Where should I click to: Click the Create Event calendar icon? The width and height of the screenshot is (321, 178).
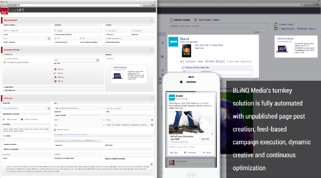pyautogui.click(x=275, y=24)
